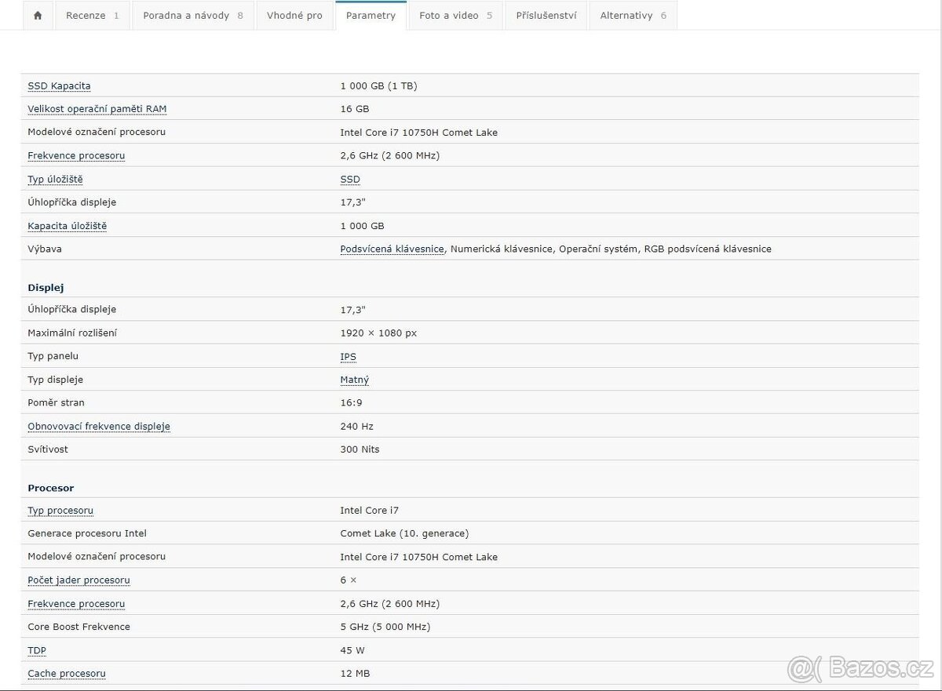Switch to Poradna a návody tab

click(192, 16)
